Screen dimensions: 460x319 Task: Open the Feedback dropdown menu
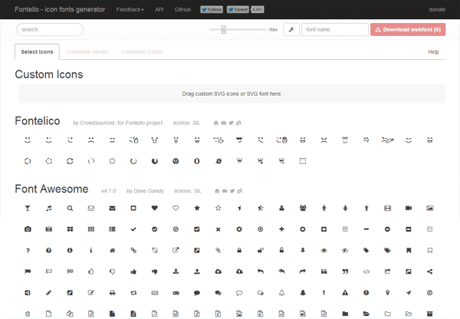tap(130, 9)
